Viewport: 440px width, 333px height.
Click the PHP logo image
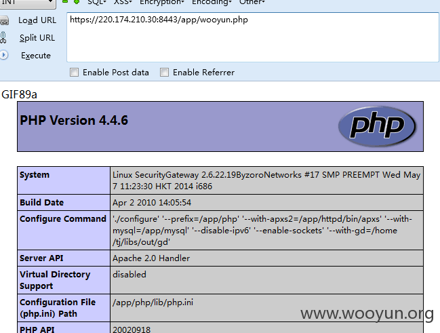point(377,126)
